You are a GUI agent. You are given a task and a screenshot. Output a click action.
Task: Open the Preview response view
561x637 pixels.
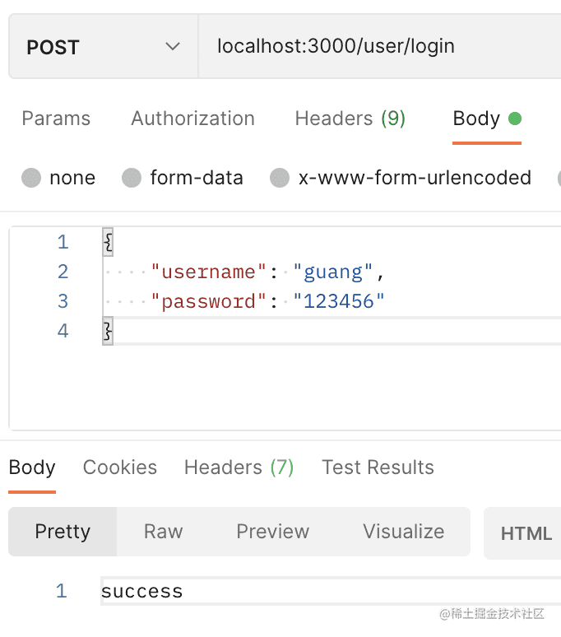[x=272, y=532]
